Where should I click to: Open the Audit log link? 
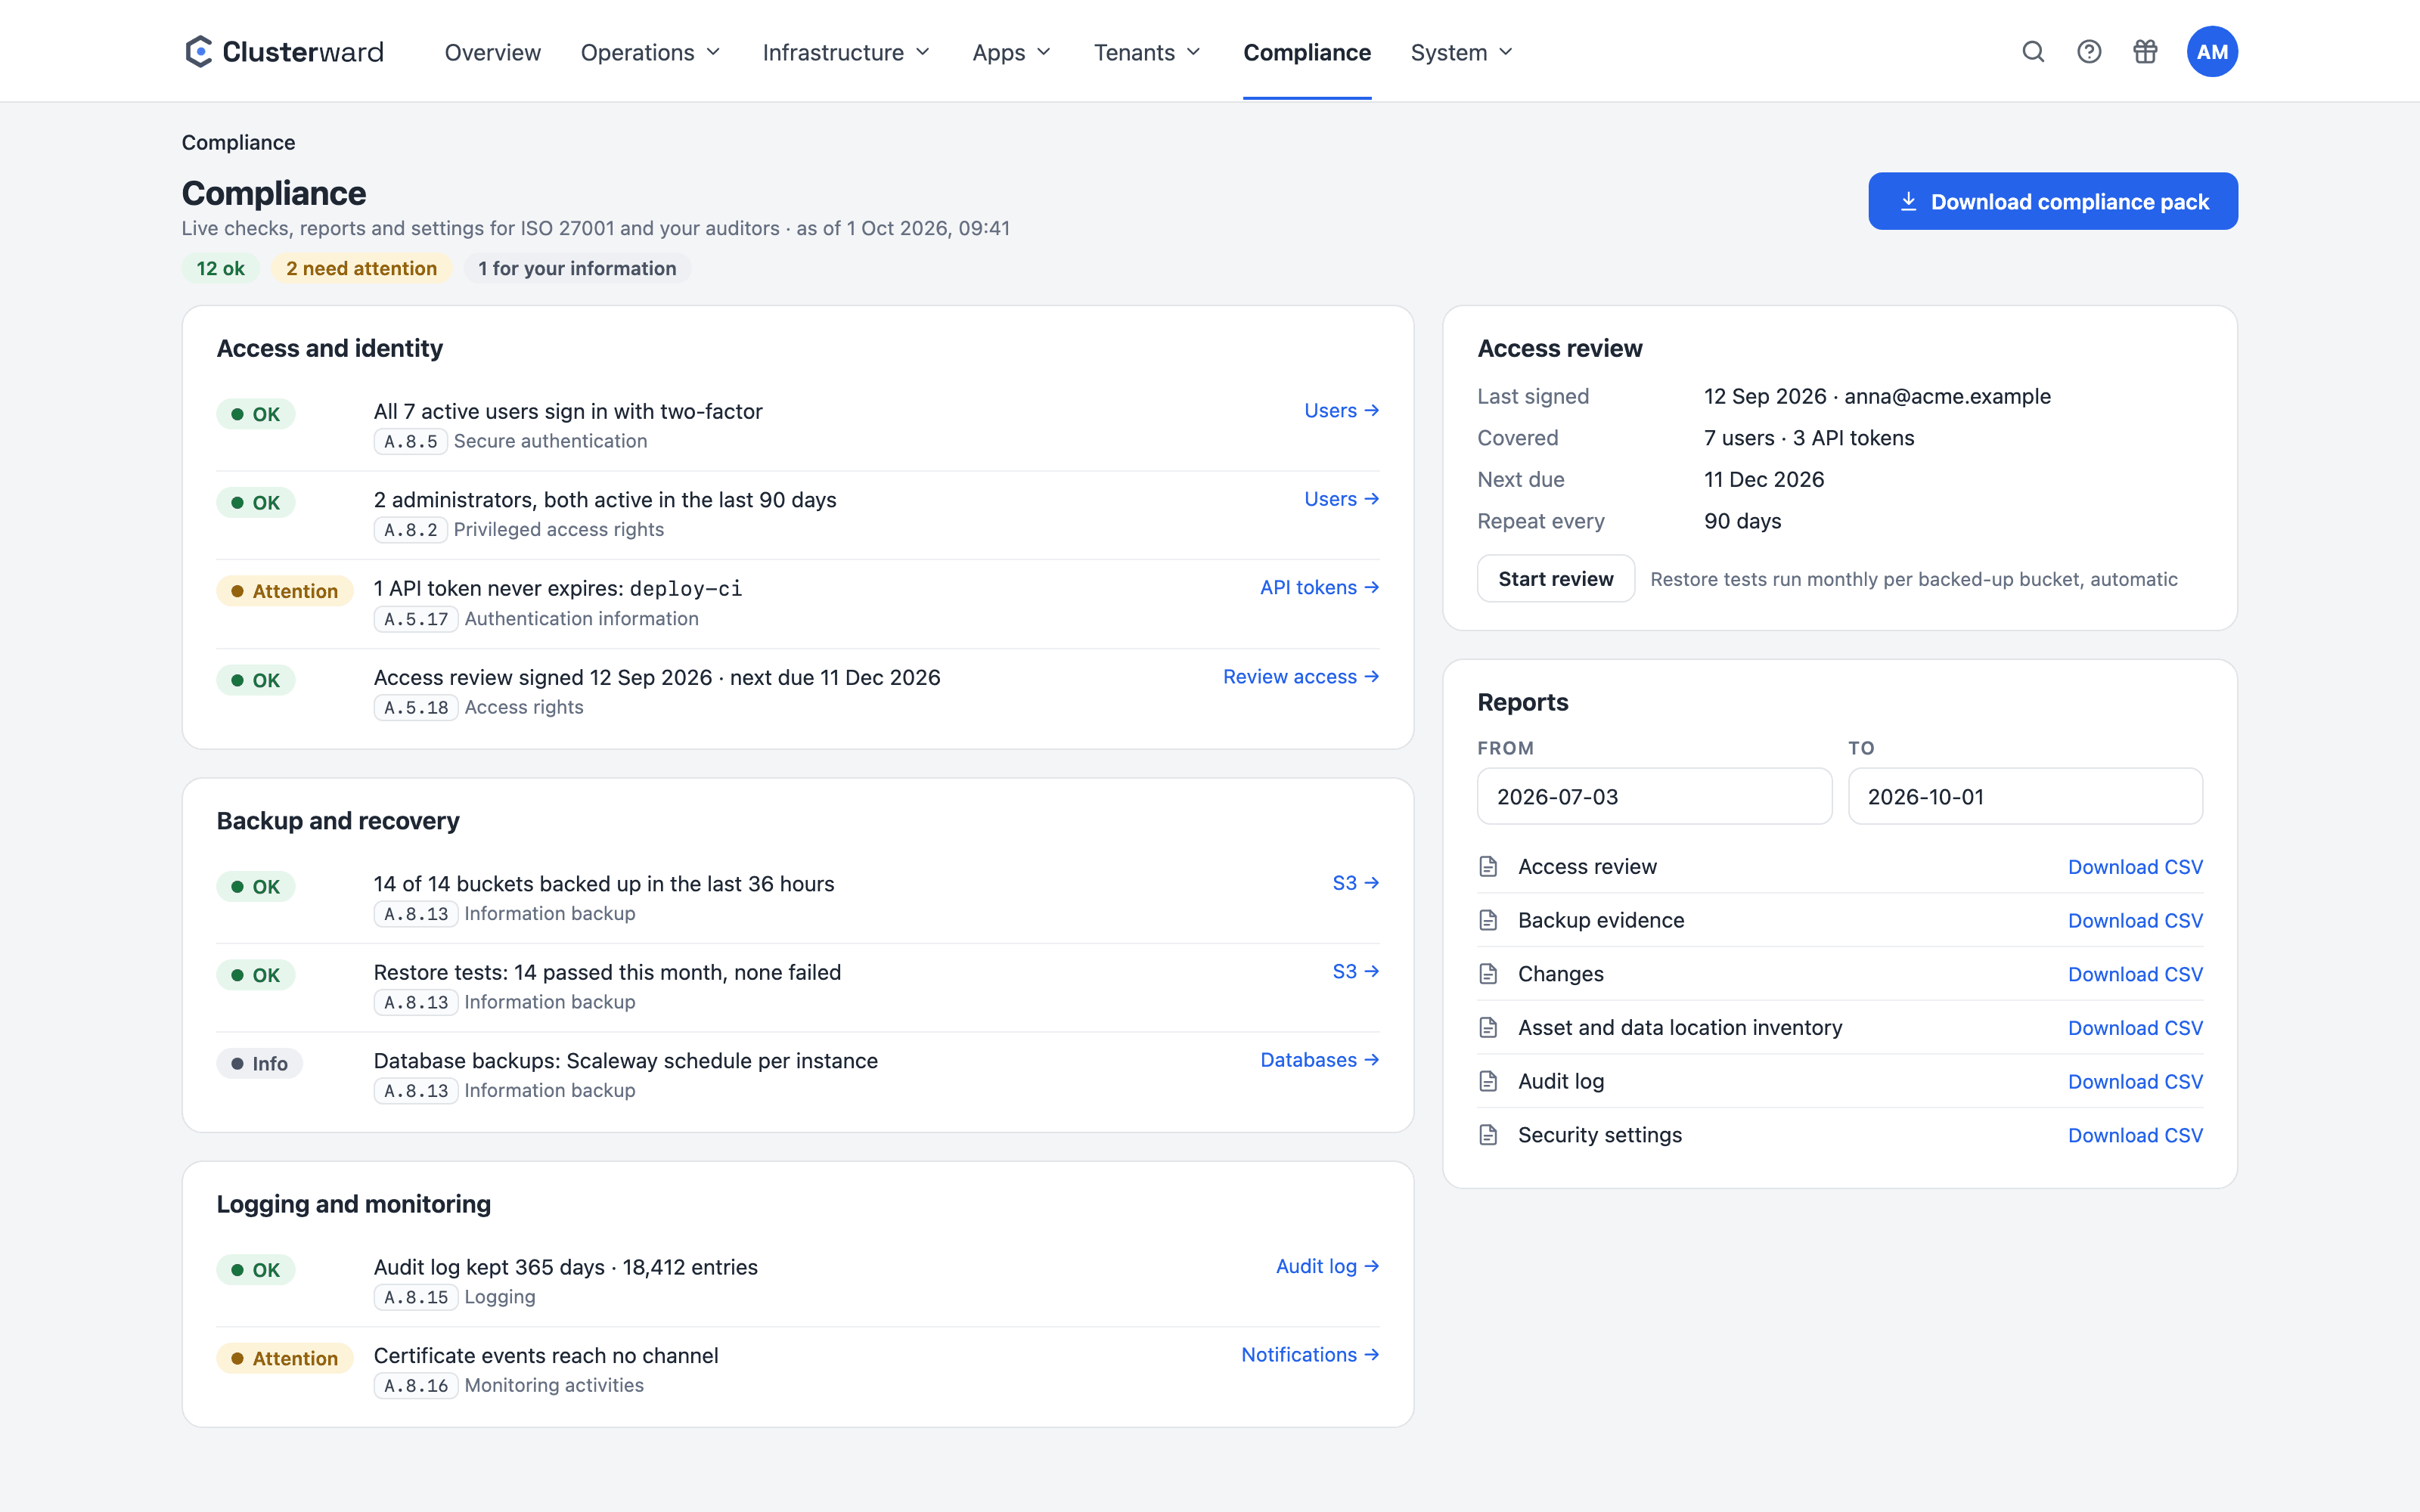pos(1328,1267)
